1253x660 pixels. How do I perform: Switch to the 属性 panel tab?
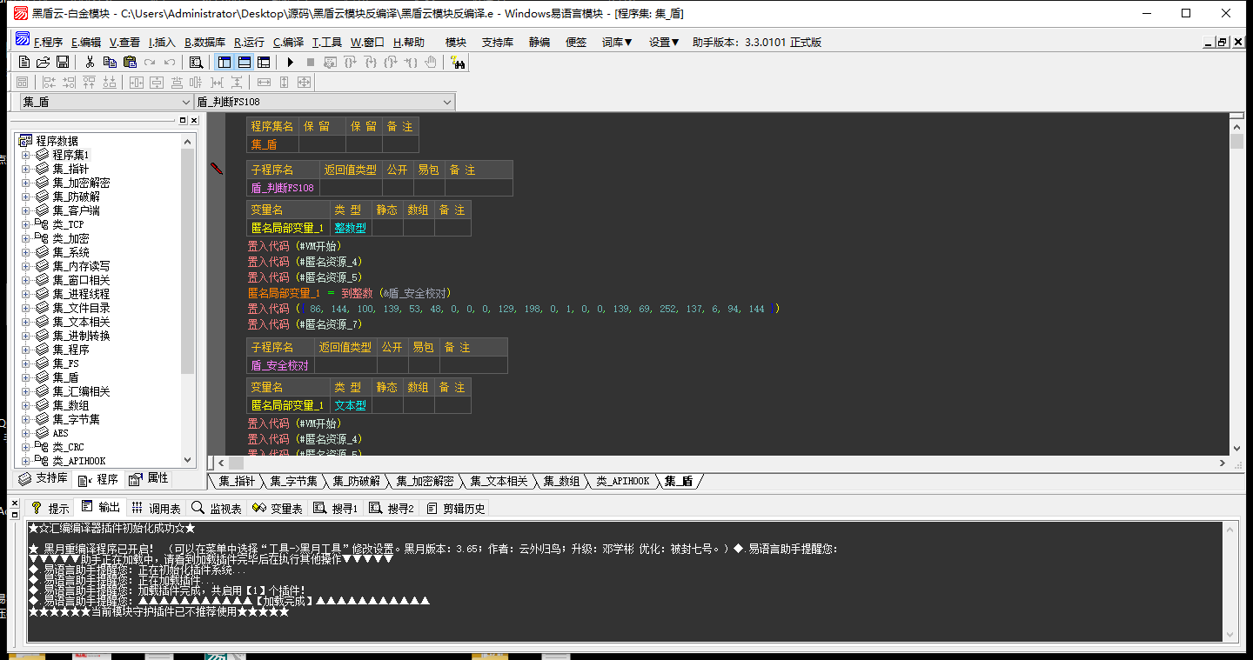[149, 478]
